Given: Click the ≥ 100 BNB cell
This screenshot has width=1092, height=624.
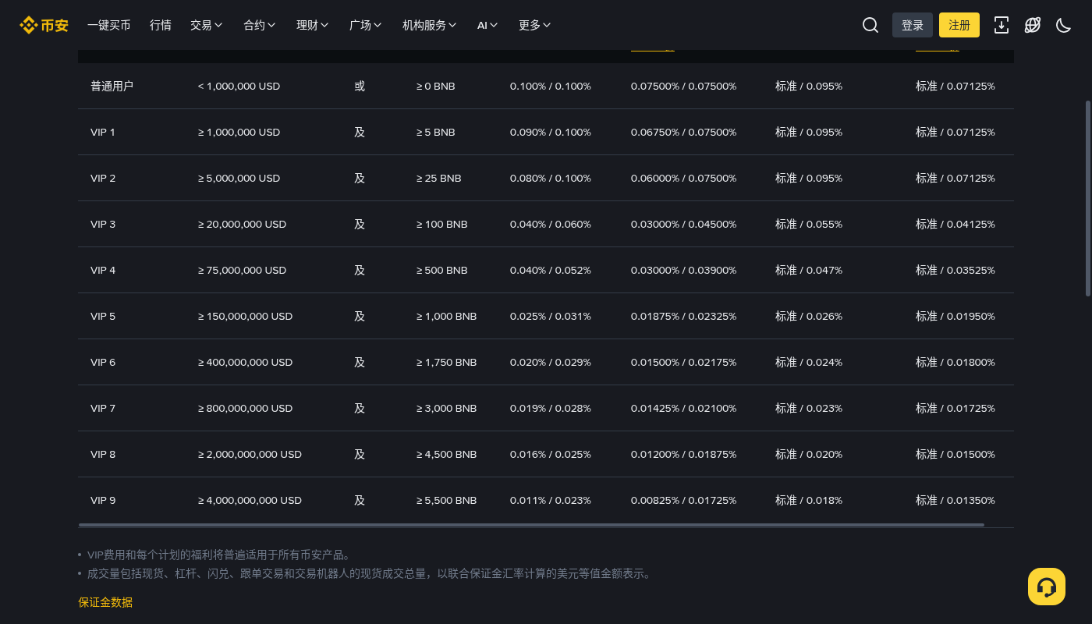Looking at the screenshot, I should coord(441,224).
